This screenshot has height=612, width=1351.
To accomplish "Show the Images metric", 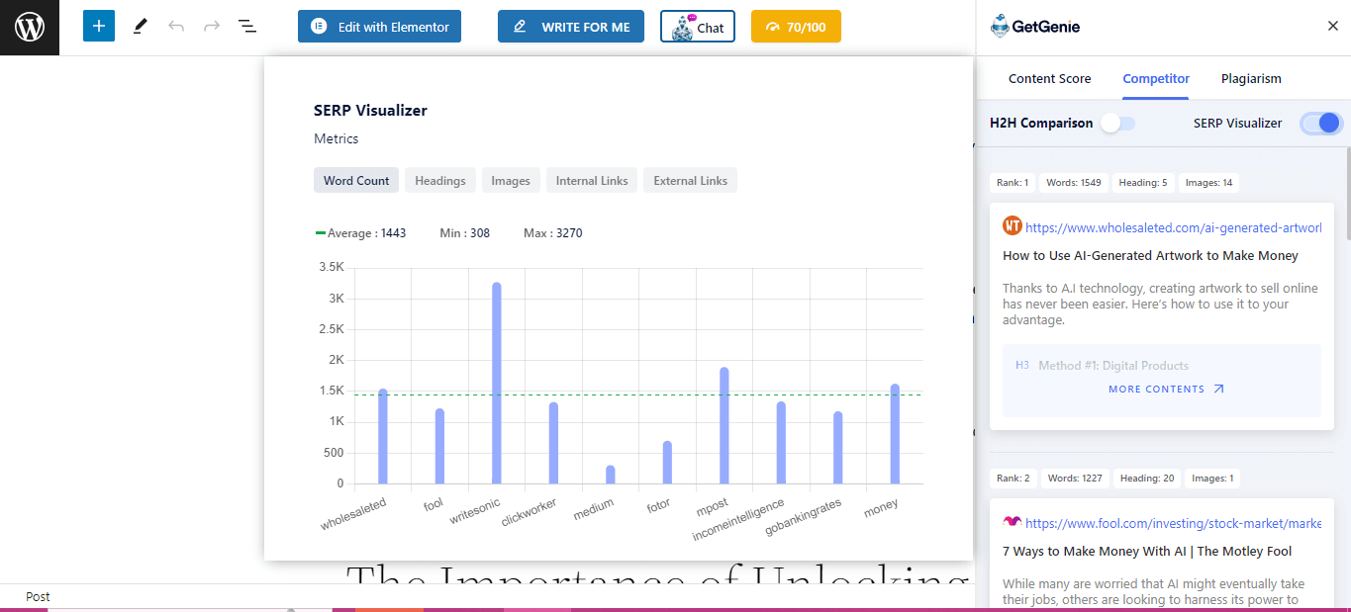I will (511, 181).
